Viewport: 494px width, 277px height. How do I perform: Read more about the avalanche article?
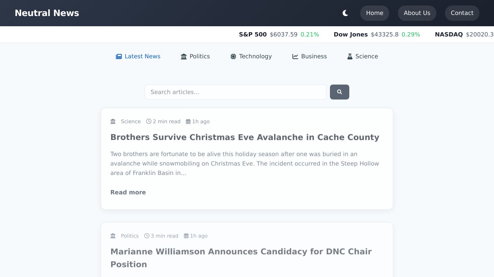pyautogui.click(x=128, y=192)
